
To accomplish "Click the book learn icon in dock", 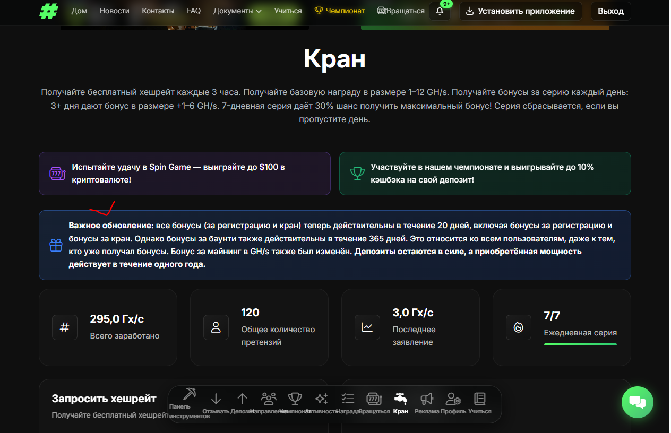I will pyautogui.click(x=480, y=399).
